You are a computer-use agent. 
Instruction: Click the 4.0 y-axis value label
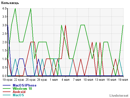pos(4,8)
